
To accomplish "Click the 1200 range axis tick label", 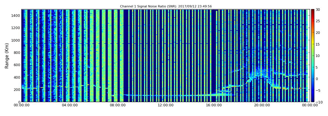I will 16,28.
